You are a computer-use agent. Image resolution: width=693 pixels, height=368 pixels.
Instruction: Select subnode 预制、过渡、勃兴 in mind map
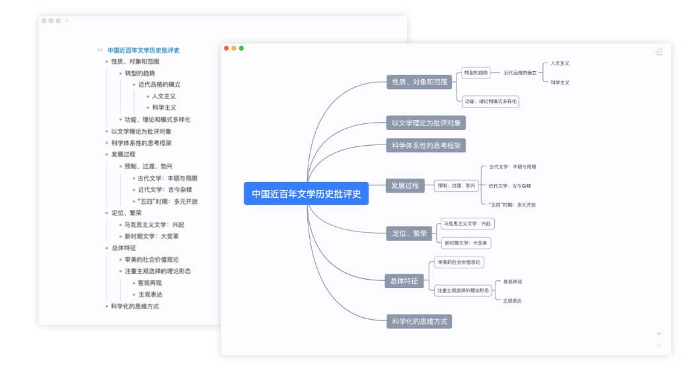coord(456,186)
